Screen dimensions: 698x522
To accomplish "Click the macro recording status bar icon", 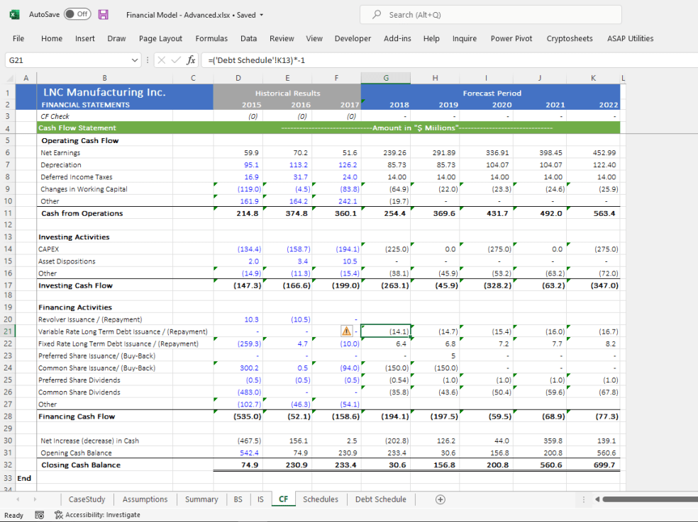I will (x=39, y=515).
